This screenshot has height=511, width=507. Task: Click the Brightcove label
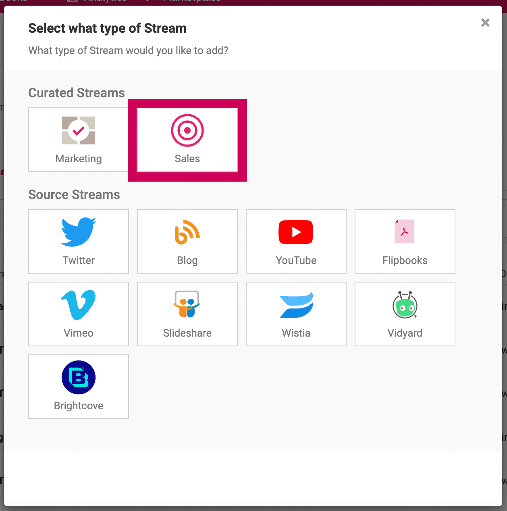pyautogui.click(x=79, y=406)
